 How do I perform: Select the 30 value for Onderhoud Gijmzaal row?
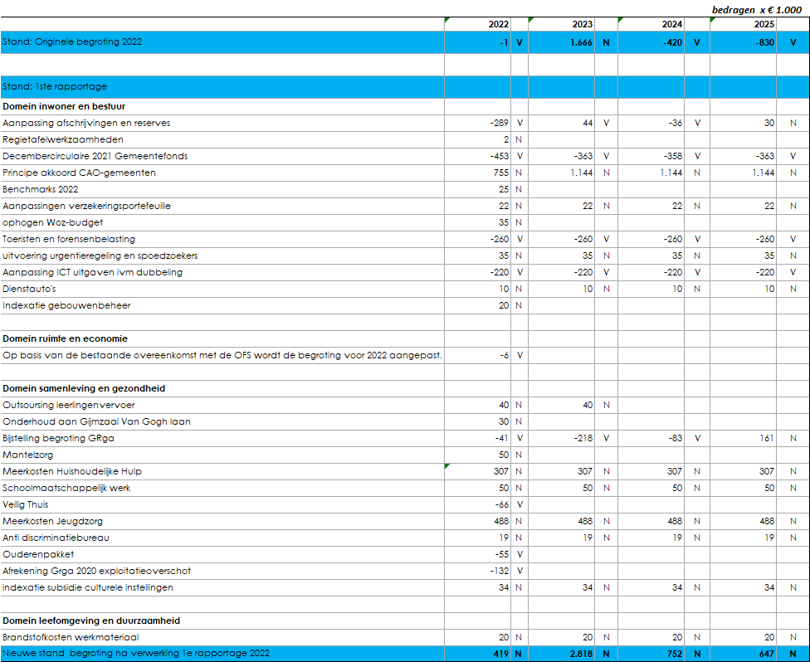(504, 421)
